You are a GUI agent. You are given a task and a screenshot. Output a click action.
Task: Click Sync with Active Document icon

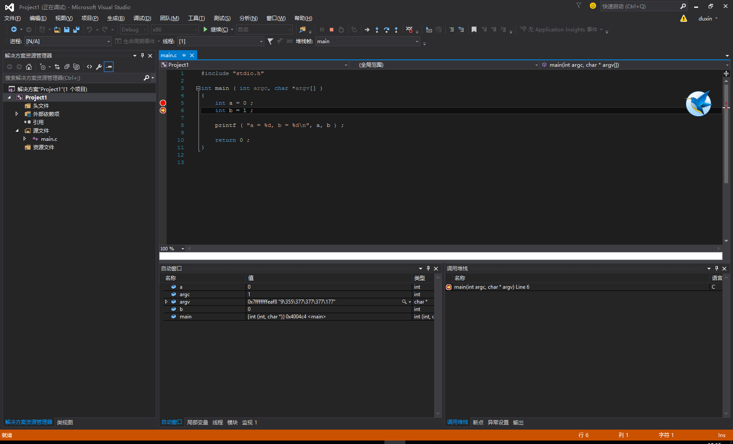click(57, 67)
